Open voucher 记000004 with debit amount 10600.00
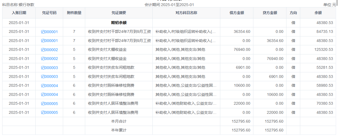The height and width of the screenshot is (137, 338). pyautogui.click(x=49, y=86)
